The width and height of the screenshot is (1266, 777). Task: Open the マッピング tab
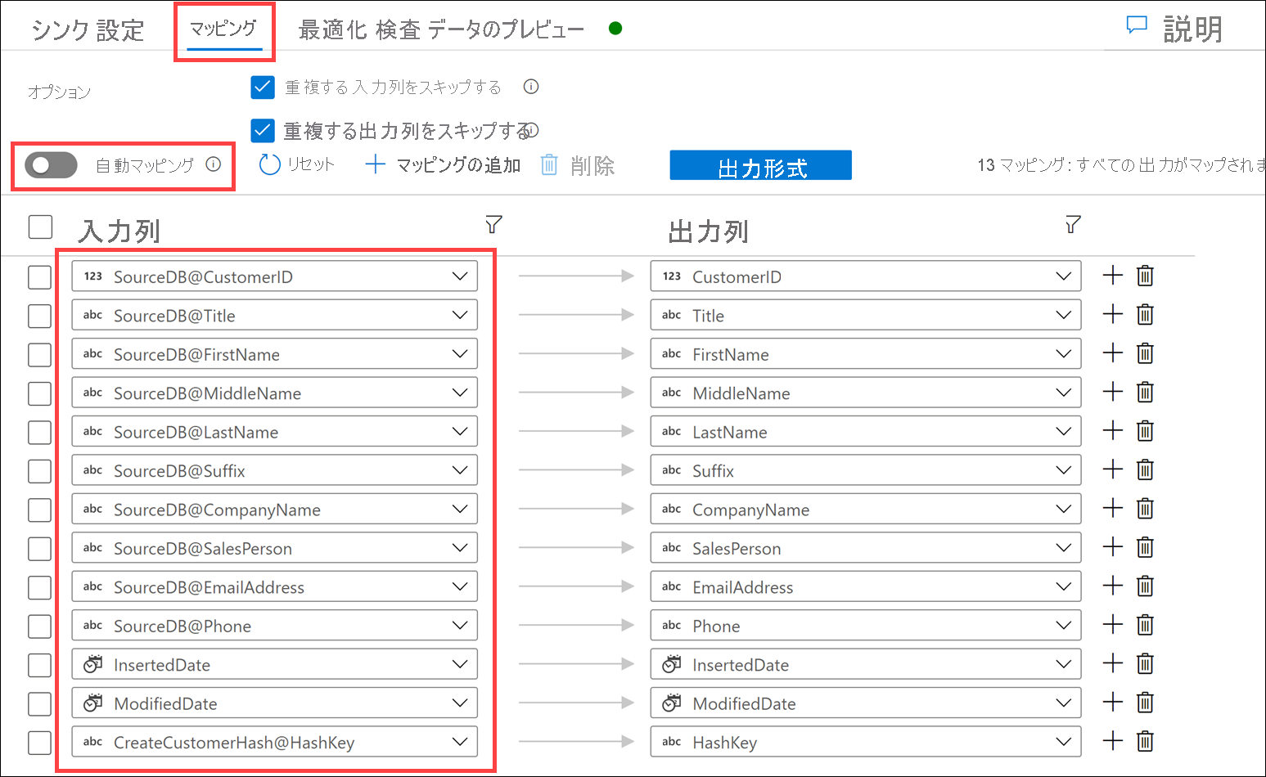pos(223,29)
